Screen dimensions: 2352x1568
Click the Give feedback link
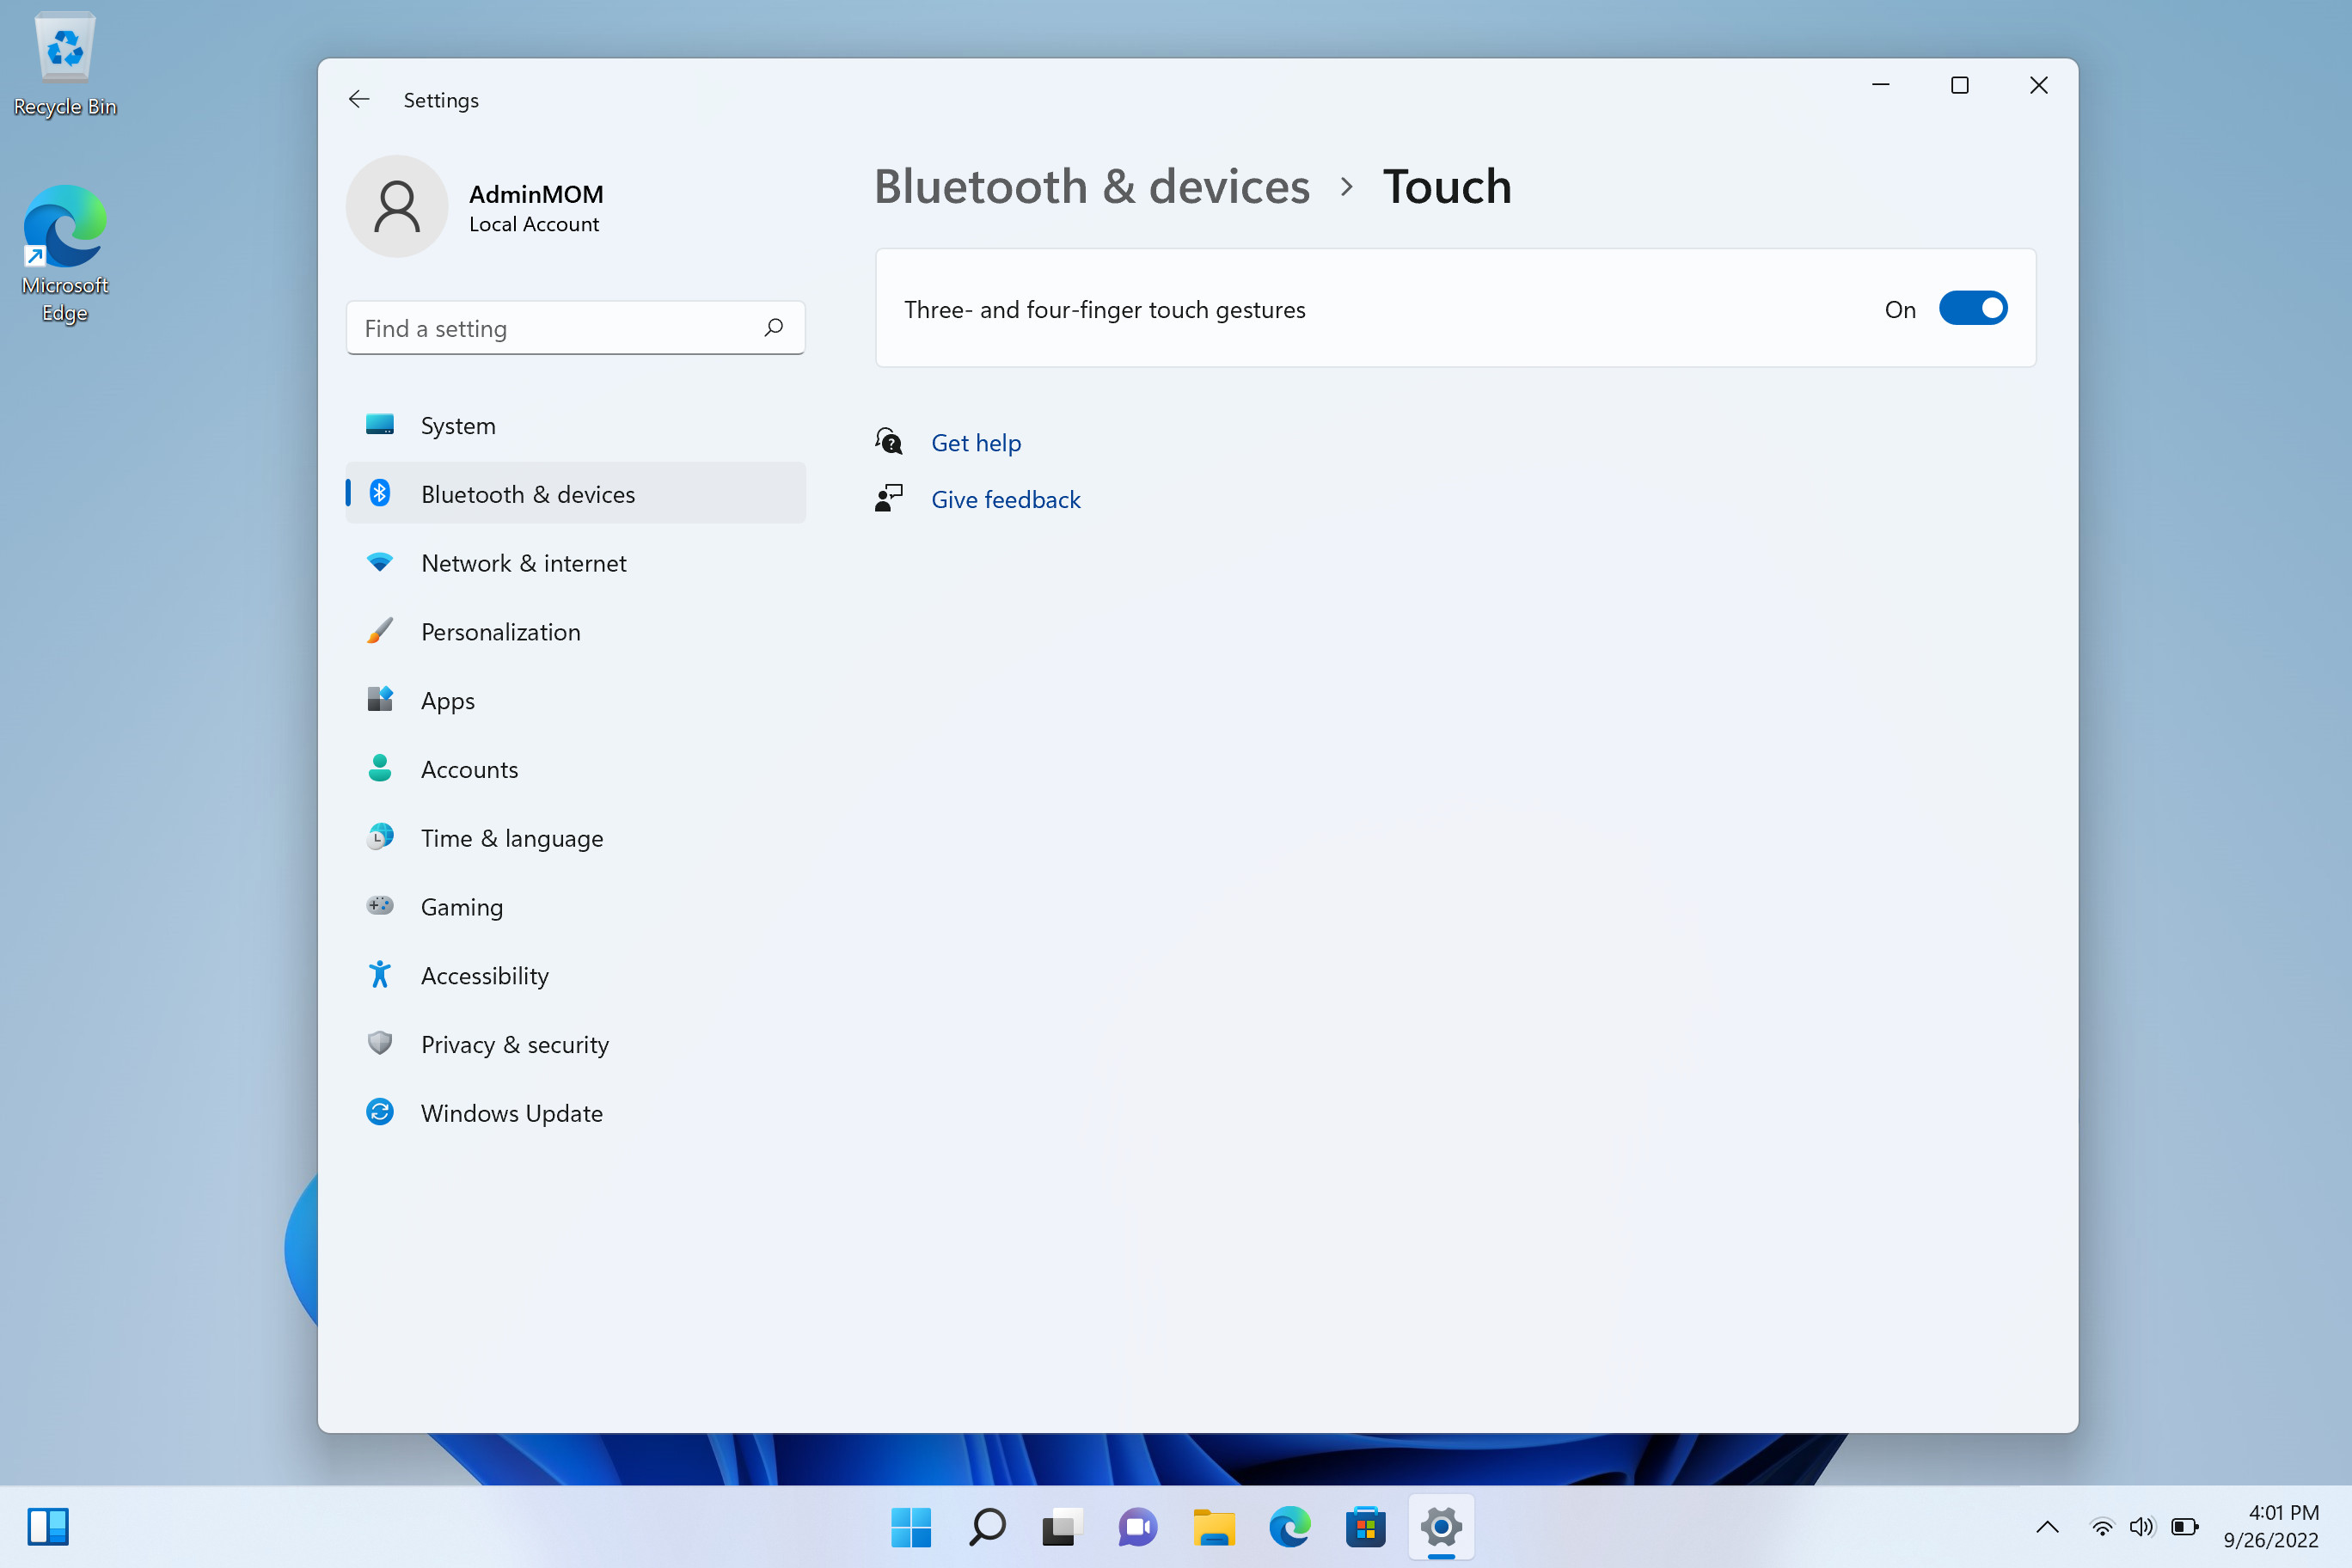pyautogui.click(x=1004, y=499)
